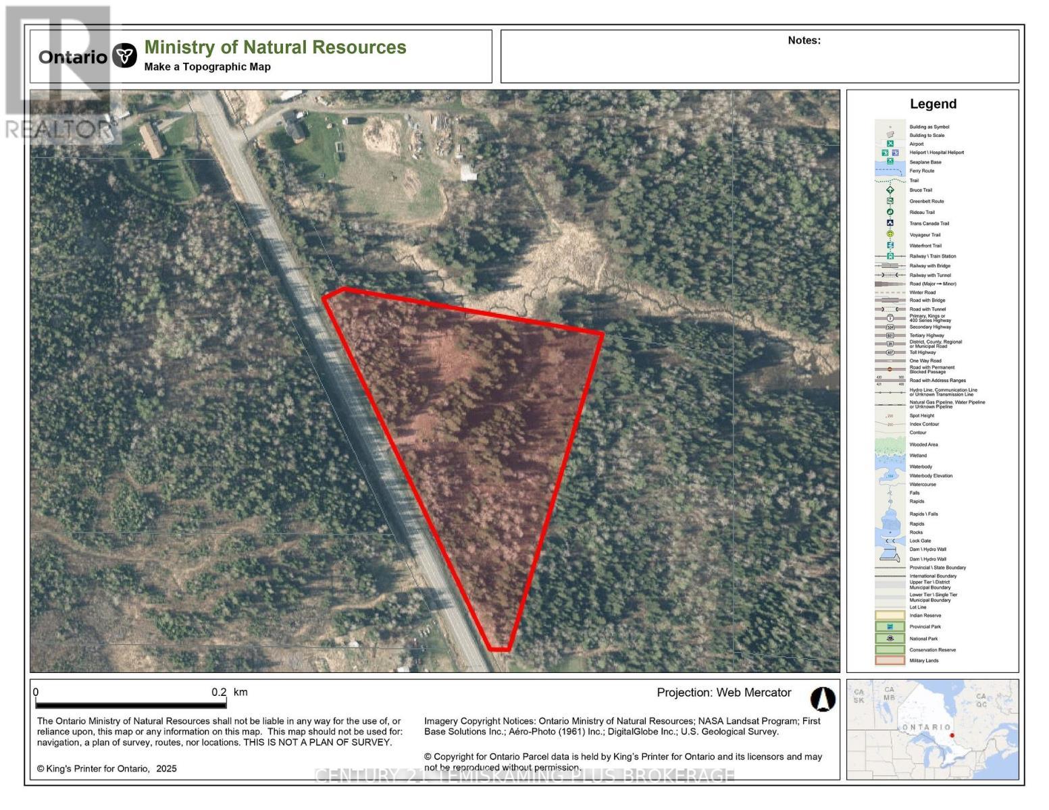Click the Conservation Reserve green swatch
Image resolution: width=1049 pixels, height=810 pixels.
(890, 649)
